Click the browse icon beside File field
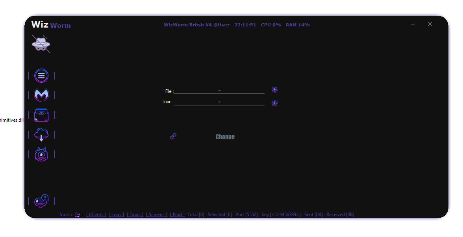463x237 pixels. (x=275, y=90)
